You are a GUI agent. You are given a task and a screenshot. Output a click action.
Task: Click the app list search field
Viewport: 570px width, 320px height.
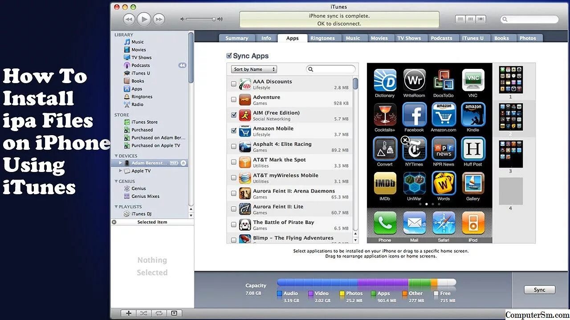tap(331, 69)
